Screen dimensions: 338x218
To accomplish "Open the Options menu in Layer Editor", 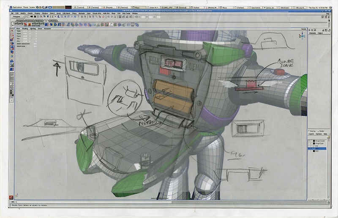I will click(x=319, y=134).
